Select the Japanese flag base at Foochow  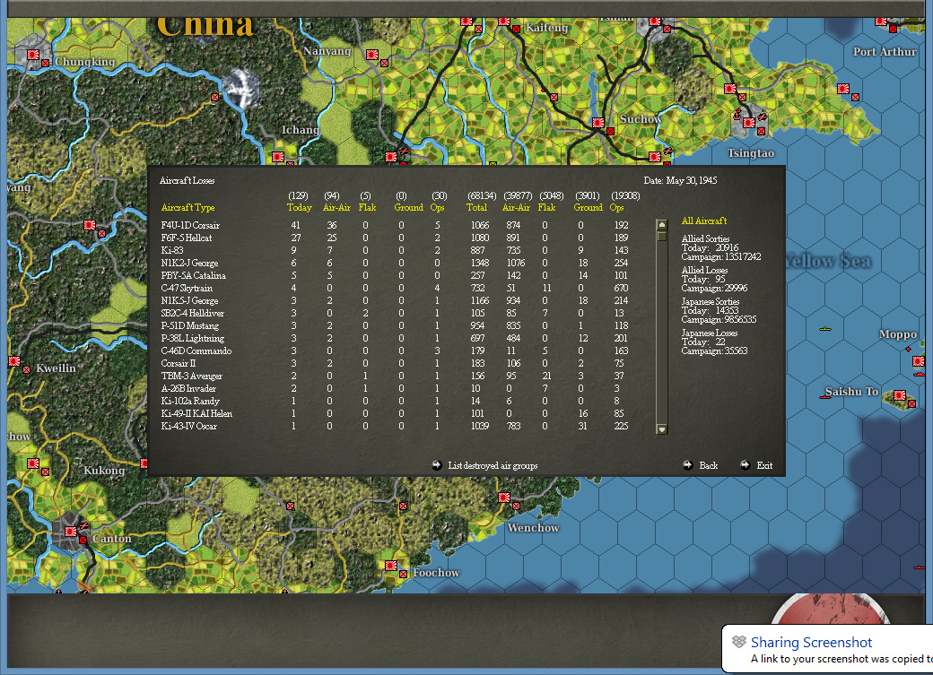click(x=391, y=565)
